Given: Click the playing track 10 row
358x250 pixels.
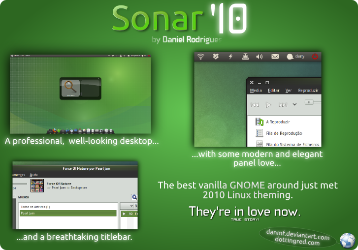Looking at the screenshot, I should (x=129, y=214).
